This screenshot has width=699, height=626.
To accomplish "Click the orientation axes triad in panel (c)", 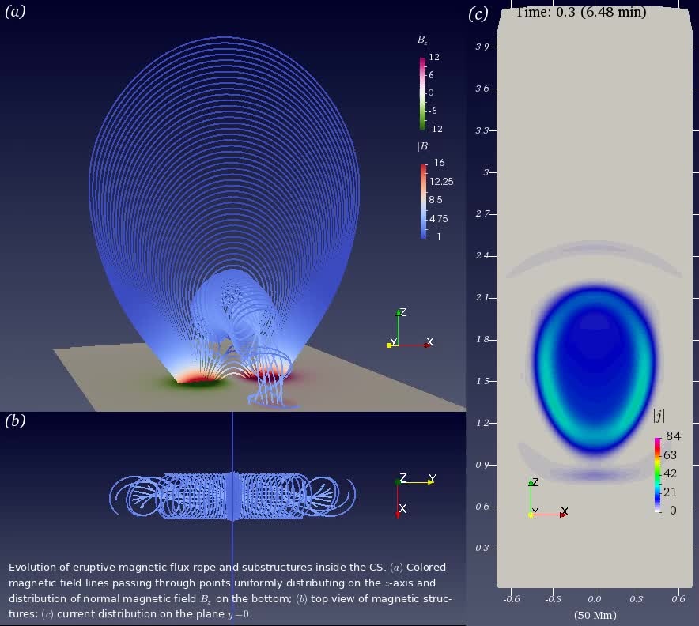I will pyautogui.click(x=546, y=500).
